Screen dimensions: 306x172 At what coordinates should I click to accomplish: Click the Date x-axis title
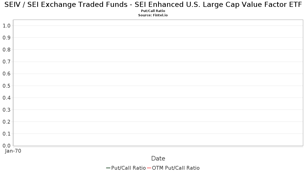click(x=158, y=158)
